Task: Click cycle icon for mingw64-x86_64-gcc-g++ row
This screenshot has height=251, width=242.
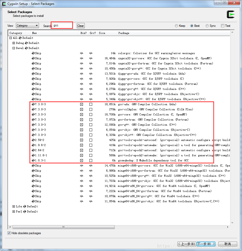Action: pos(33,196)
